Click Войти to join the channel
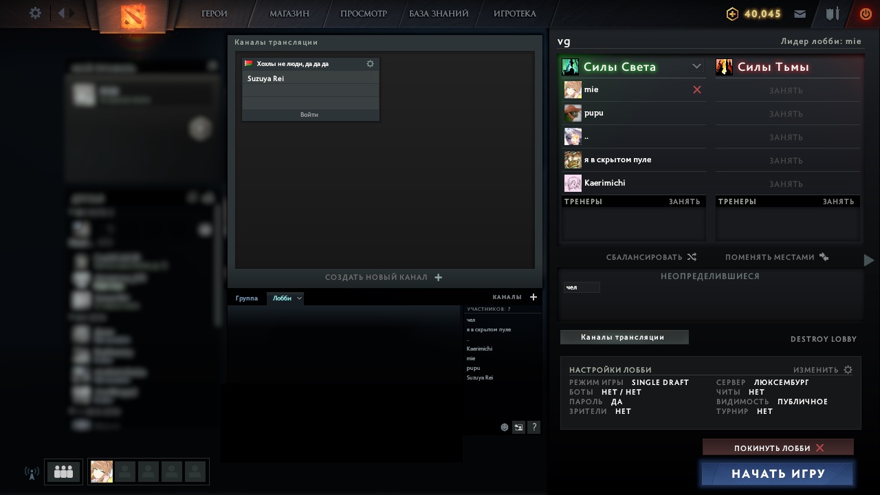This screenshot has width=880, height=495. [x=309, y=115]
